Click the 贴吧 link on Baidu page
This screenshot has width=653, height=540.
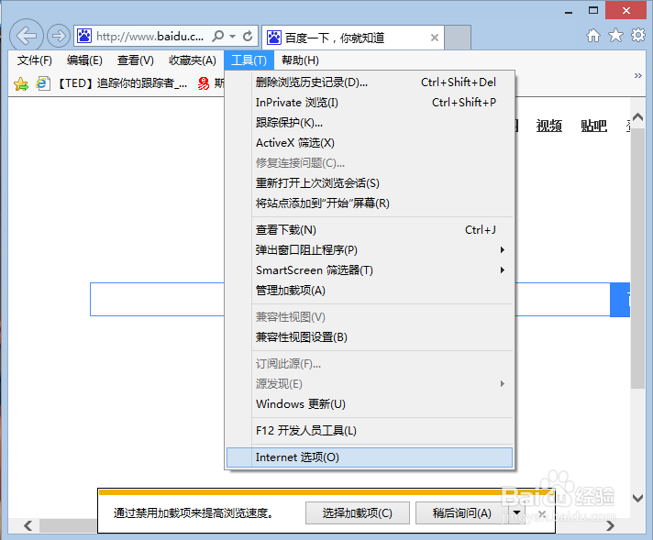(x=593, y=126)
